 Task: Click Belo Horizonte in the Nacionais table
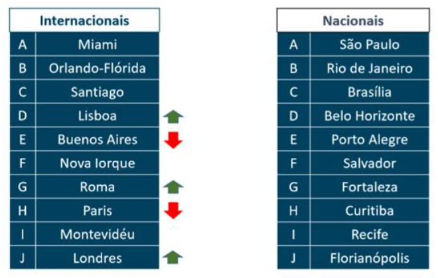[x=370, y=115]
